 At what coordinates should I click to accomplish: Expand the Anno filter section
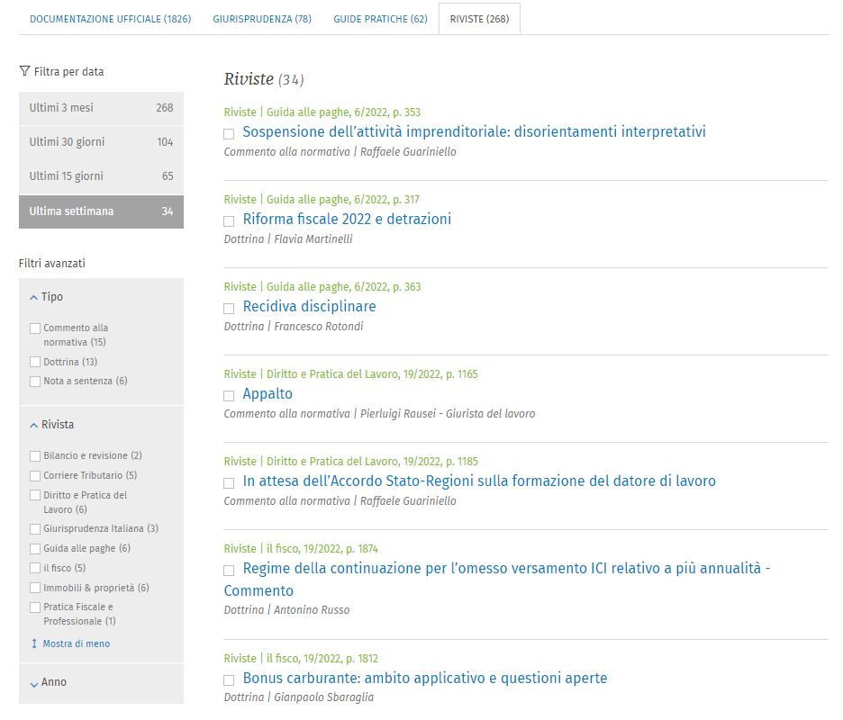pos(34,683)
